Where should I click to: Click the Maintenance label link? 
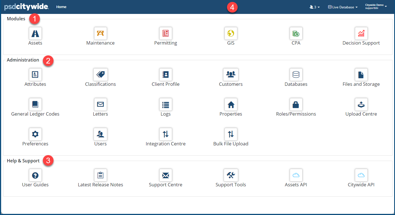coord(101,43)
